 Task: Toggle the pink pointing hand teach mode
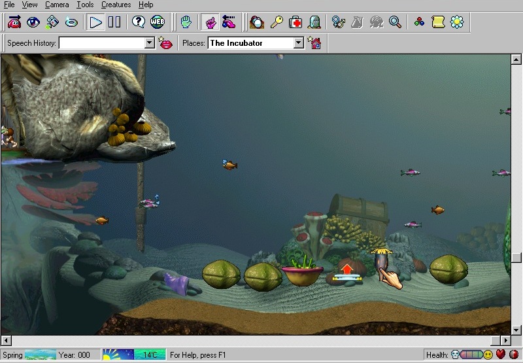[211, 22]
